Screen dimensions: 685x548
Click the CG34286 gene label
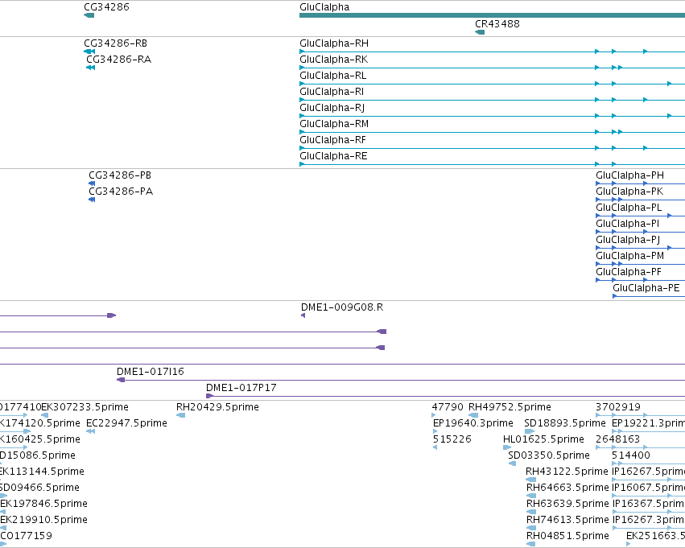tap(106, 7)
